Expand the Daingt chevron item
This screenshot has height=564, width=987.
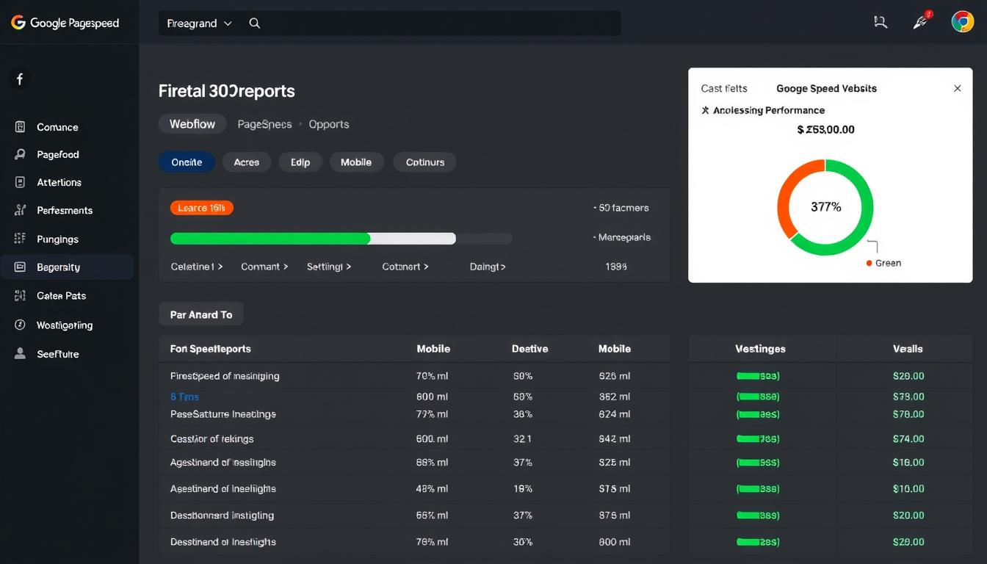[488, 267]
